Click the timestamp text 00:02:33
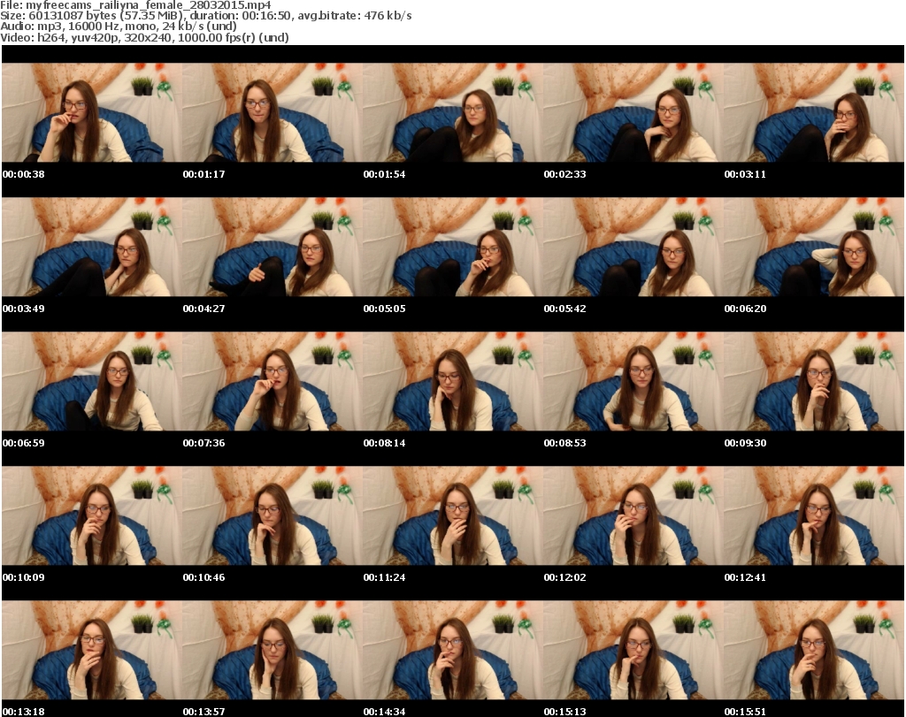The image size is (906, 717). coord(564,174)
